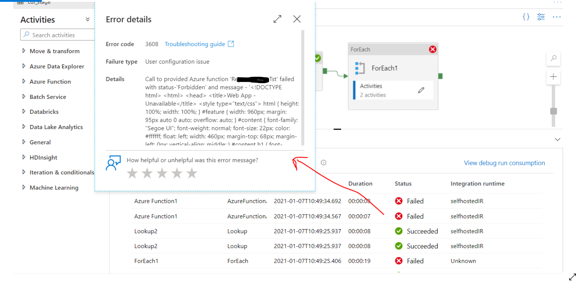Rate the error message one star

pyautogui.click(x=132, y=173)
